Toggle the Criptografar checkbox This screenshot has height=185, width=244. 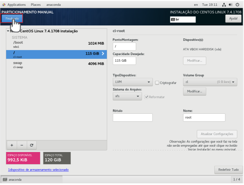pyautogui.click(x=157, y=83)
